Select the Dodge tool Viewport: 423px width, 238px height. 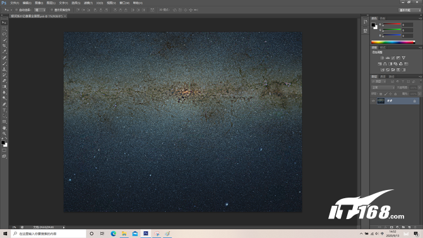(x=4, y=98)
